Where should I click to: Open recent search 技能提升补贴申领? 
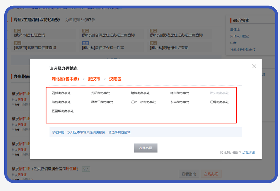point(243,50)
